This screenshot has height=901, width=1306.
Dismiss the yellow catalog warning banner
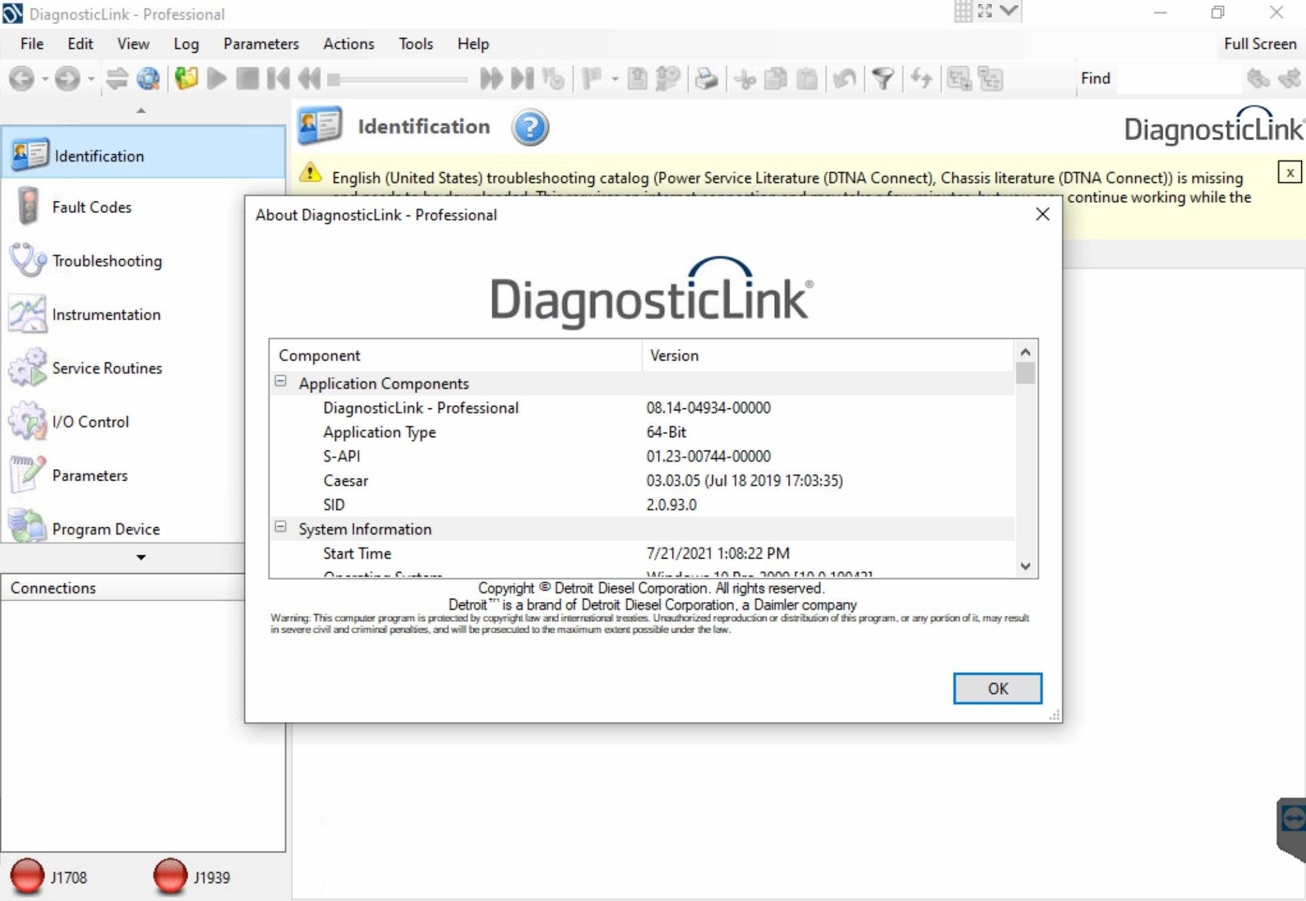(1289, 172)
